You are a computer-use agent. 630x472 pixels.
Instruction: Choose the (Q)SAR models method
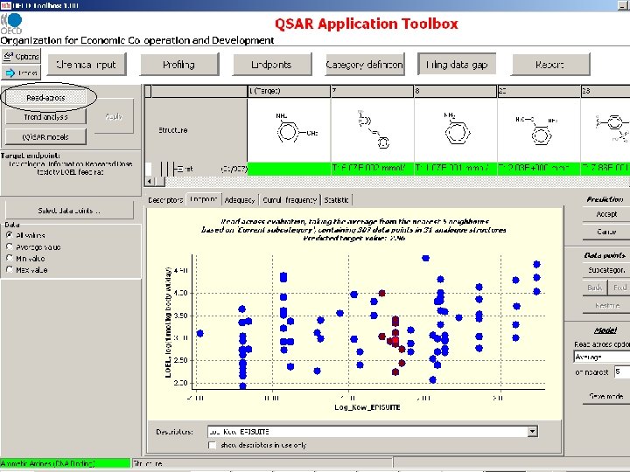point(45,137)
